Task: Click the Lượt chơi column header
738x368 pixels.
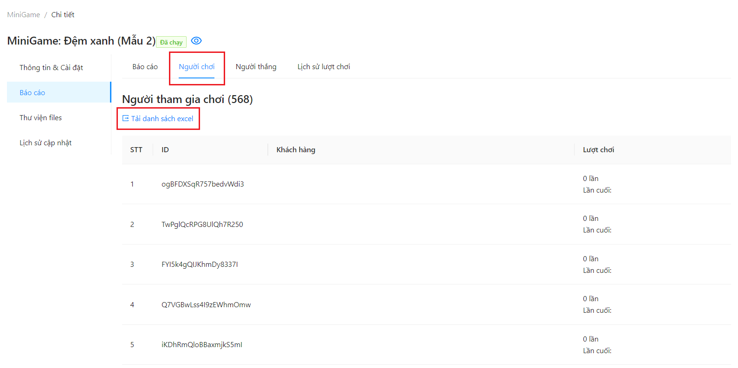Action: (598, 150)
